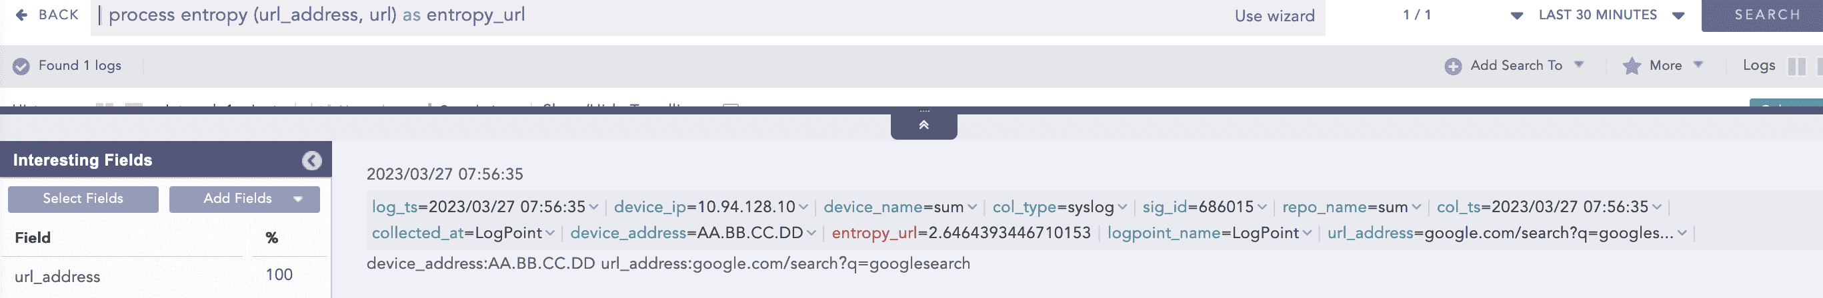Open the Add Search To dropdown arrow
Image resolution: width=1823 pixels, height=298 pixels.
click(x=1578, y=65)
